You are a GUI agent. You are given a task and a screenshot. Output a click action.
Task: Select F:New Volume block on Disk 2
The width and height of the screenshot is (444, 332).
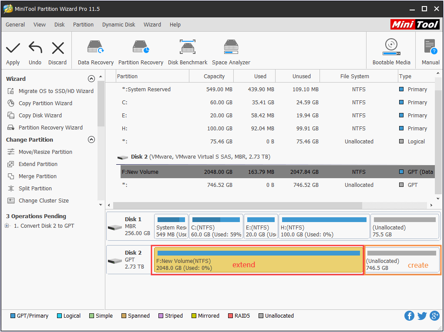[258, 260]
